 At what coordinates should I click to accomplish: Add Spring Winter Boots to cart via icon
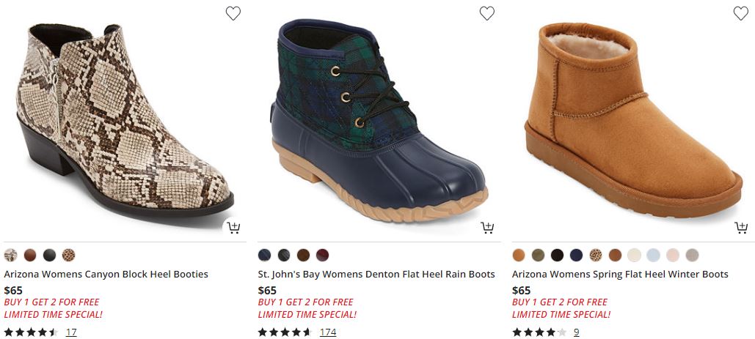pyautogui.click(x=741, y=228)
